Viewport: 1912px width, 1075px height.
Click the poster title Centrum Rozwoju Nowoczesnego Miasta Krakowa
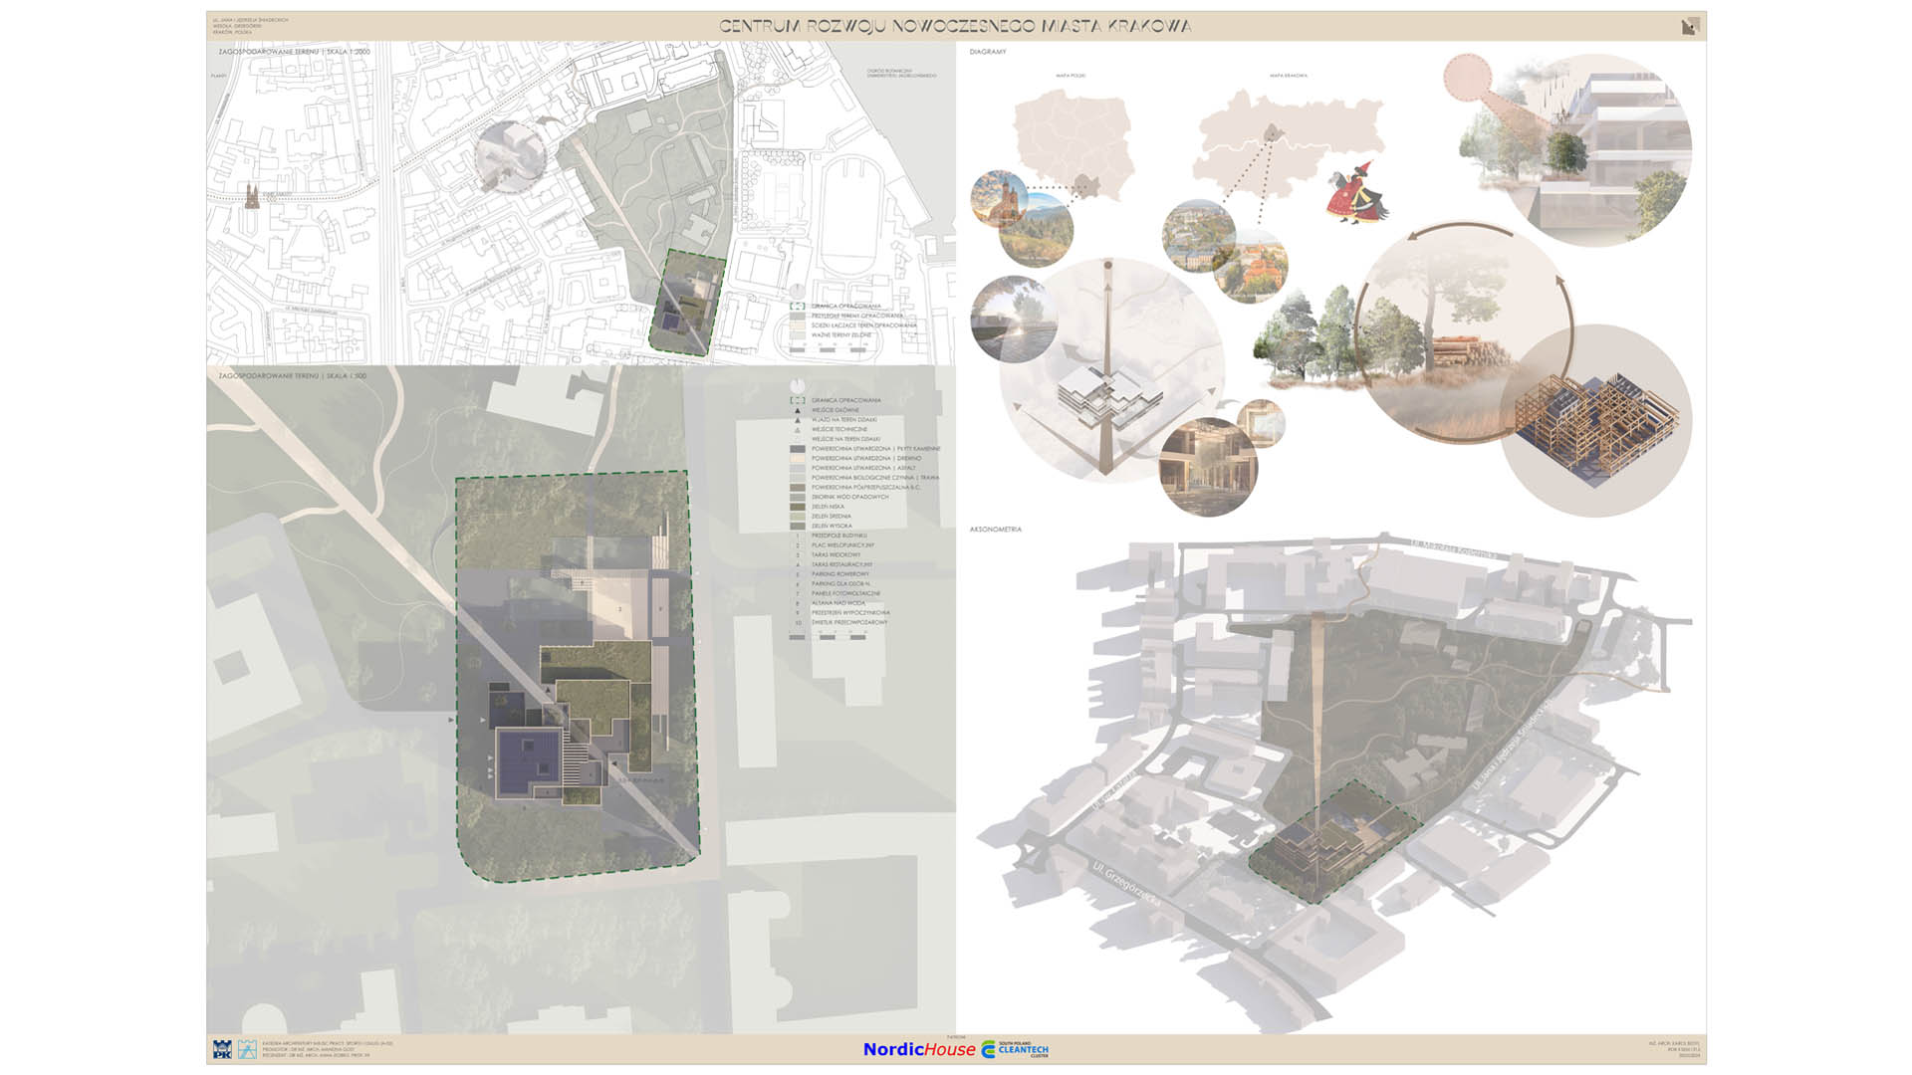pos(955,26)
